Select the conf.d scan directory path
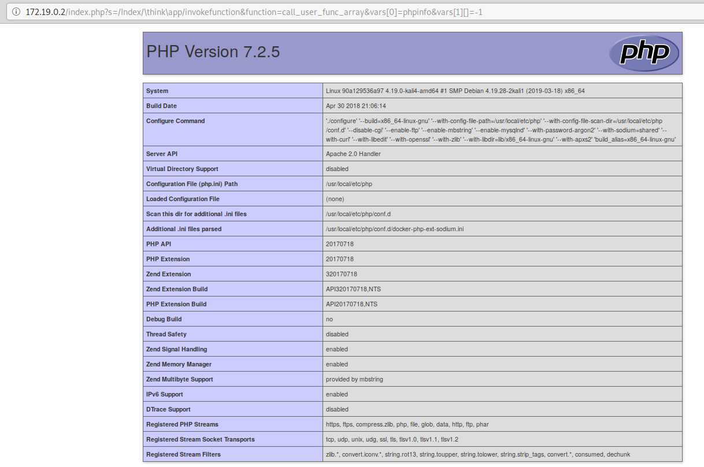Image resolution: width=704 pixels, height=467 pixels. (357, 214)
